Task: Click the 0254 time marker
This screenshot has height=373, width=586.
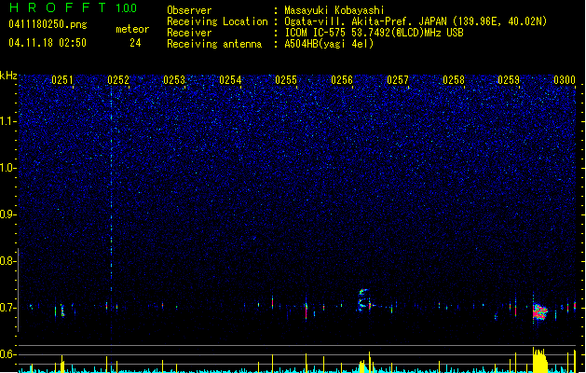Action: click(x=230, y=80)
